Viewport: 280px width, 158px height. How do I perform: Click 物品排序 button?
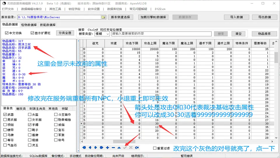click(264, 34)
